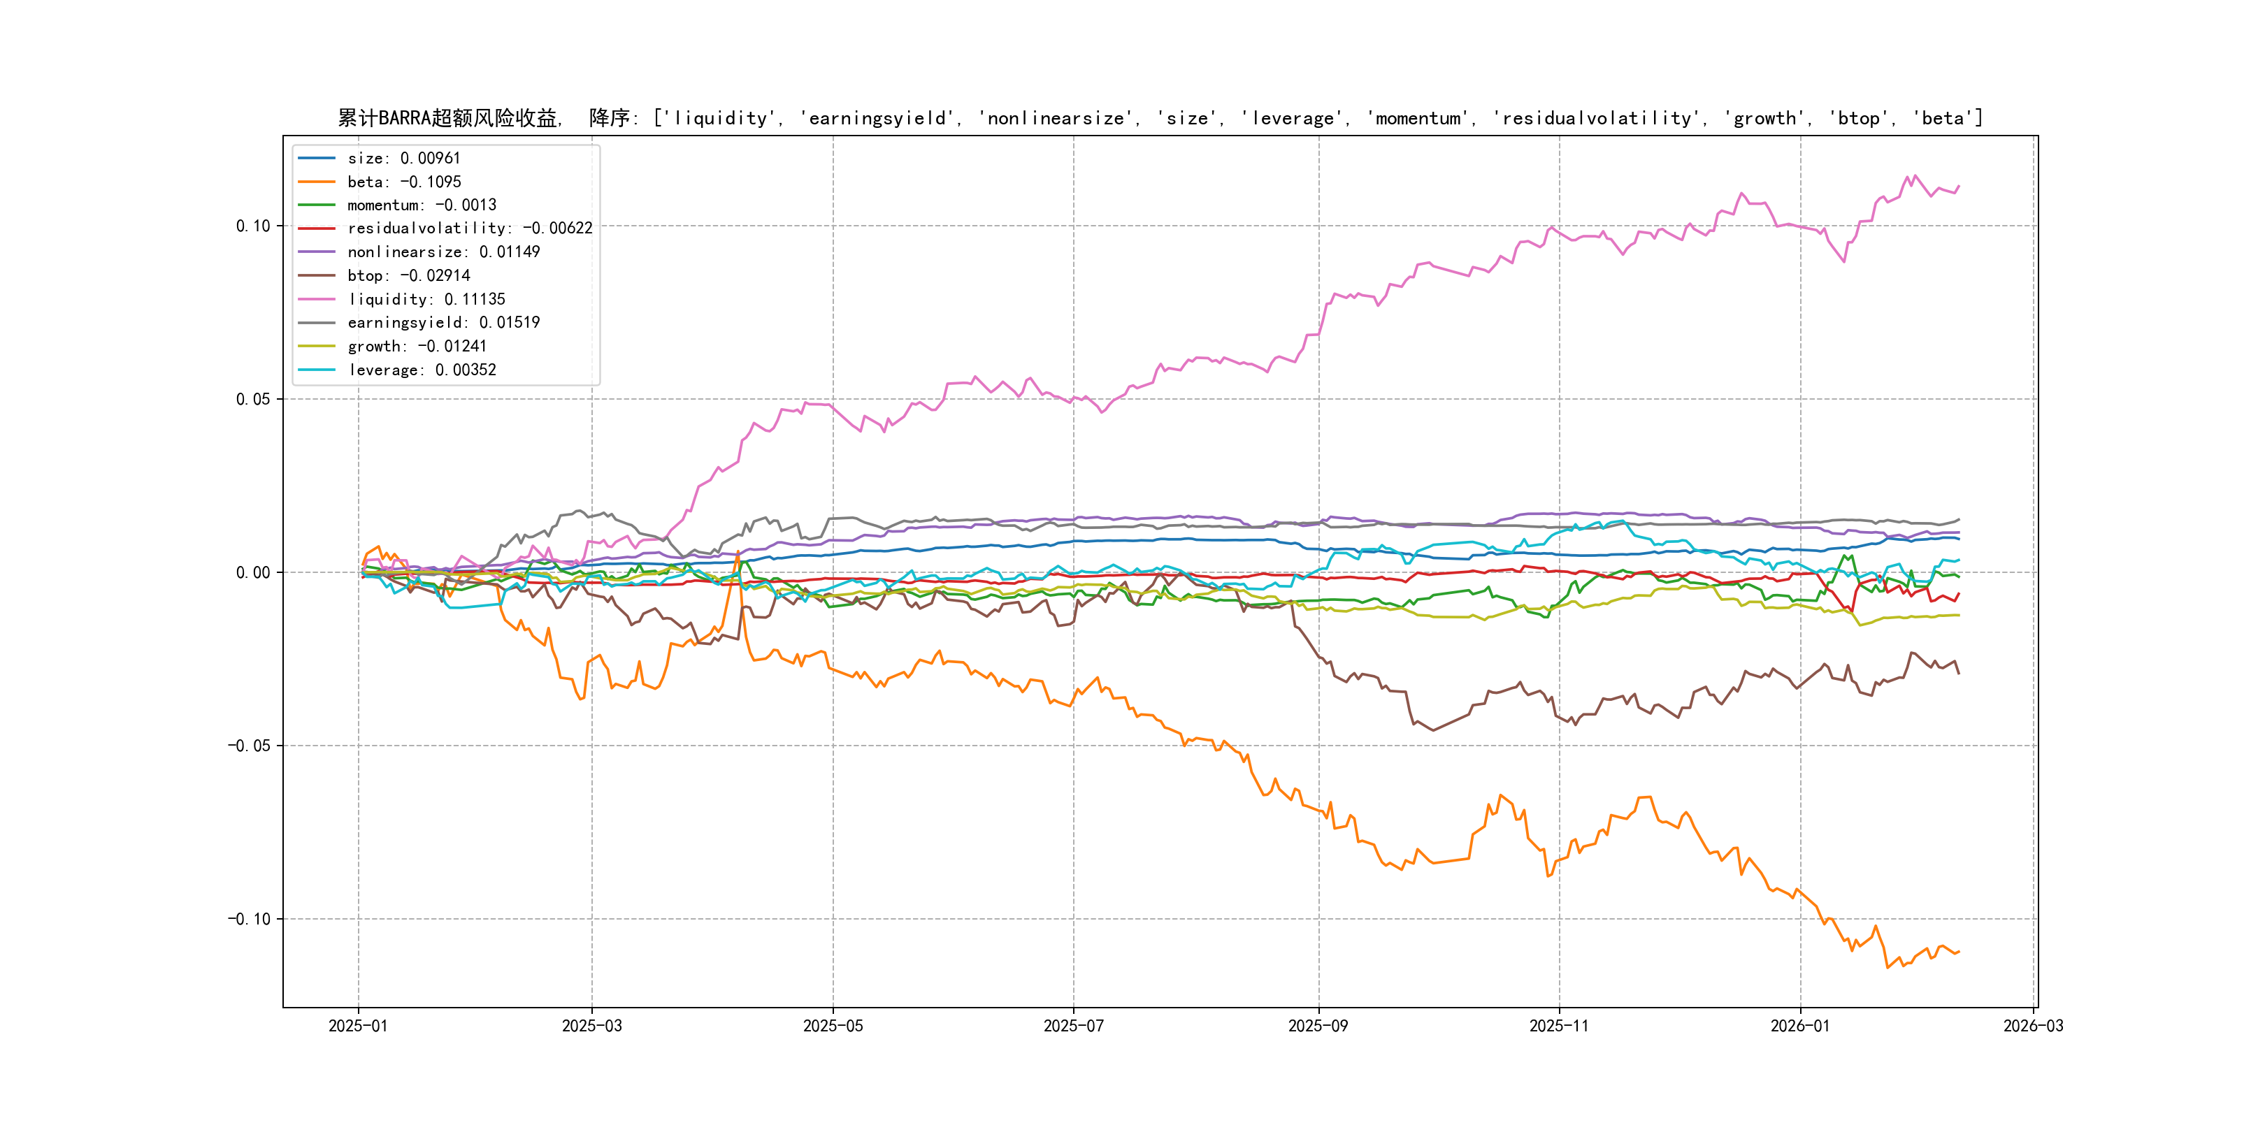Click the 2025-07 x-axis tick label
The width and height of the screenshot is (2265, 1132).
click(x=1072, y=1026)
